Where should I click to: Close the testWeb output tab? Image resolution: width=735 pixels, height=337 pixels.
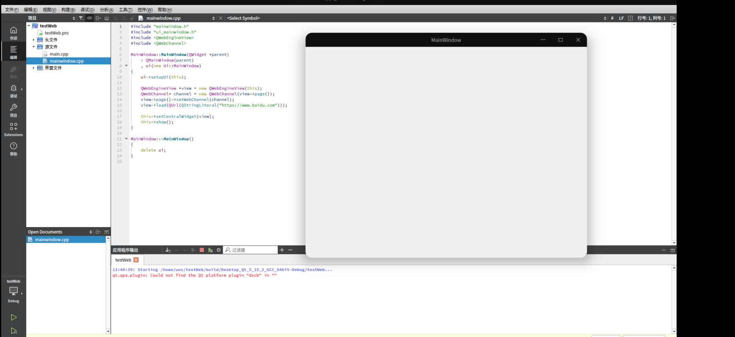[x=136, y=260]
